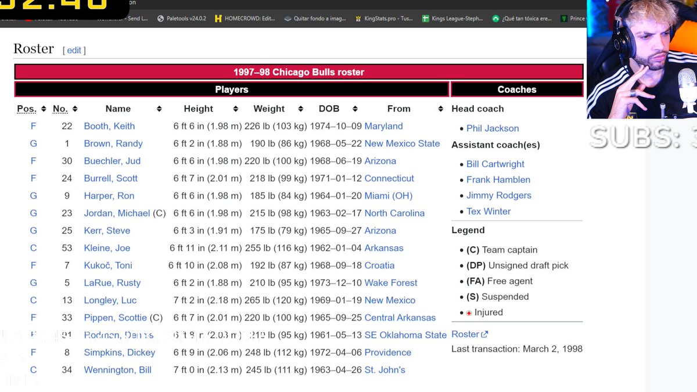The image size is (697, 392).
Task: Open Jordan, Michael player page
Action: pos(117,213)
